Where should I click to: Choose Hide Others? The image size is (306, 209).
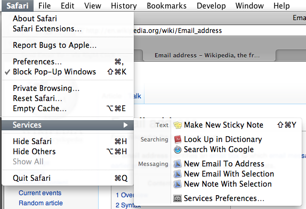point(68,152)
